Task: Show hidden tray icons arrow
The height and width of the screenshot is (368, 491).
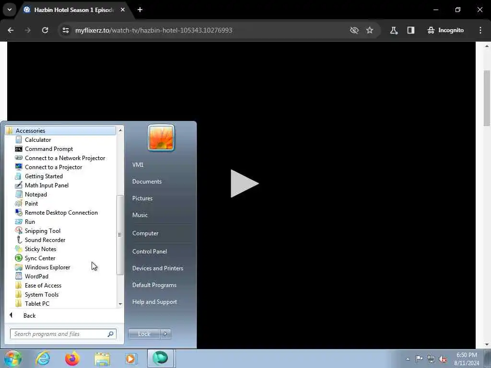Action: click(x=408, y=359)
